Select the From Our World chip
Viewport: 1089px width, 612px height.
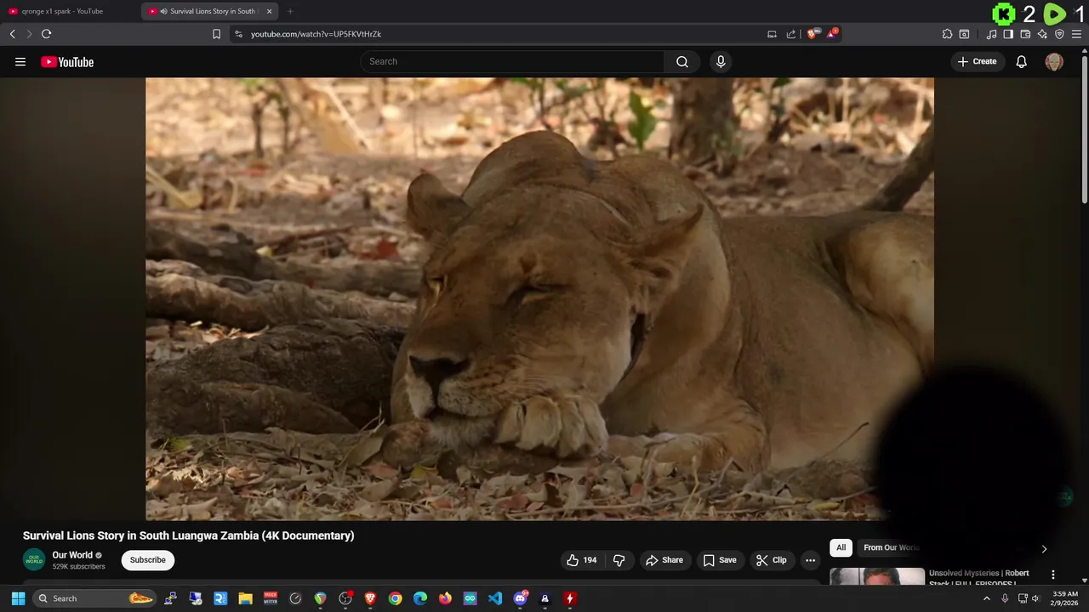[891, 548]
